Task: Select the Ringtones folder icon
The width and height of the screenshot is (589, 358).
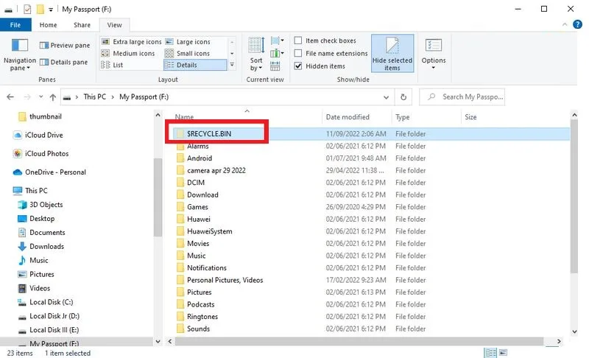Action: 180,317
